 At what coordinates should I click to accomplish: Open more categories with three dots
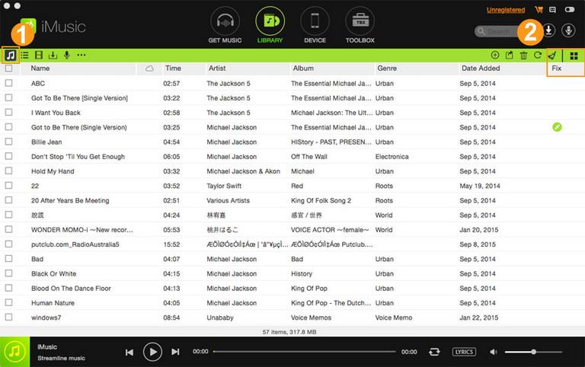coord(82,55)
